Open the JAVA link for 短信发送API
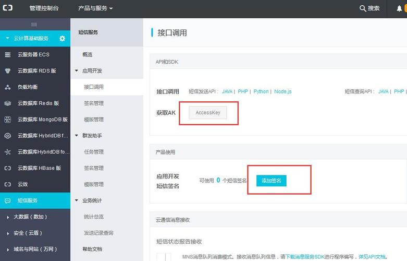The height and width of the screenshot is (261, 407). (x=227, y=91)
